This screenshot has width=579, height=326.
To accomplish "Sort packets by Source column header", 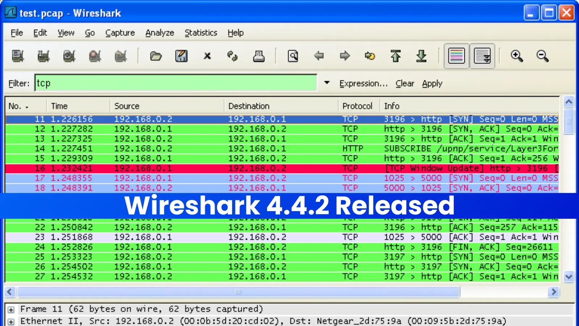I will click(x=167, y=106).
